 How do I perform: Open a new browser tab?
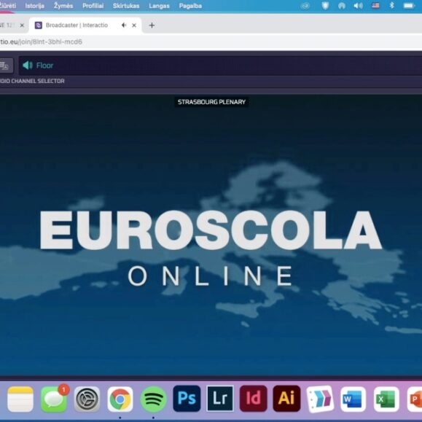tap(152, 26)
